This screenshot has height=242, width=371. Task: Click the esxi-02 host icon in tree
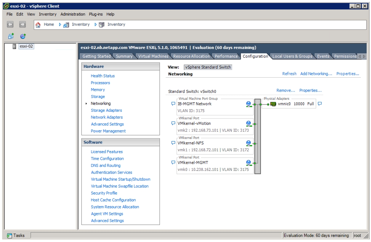(x=14, y=46)
